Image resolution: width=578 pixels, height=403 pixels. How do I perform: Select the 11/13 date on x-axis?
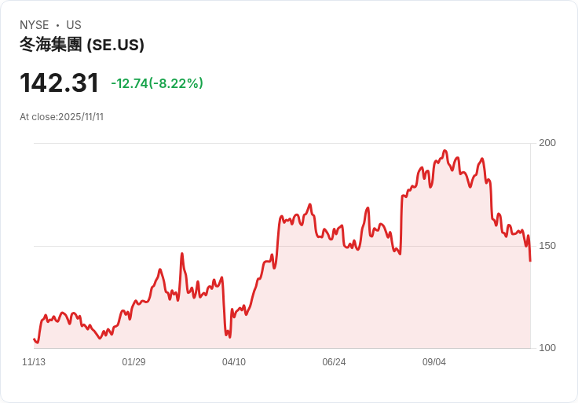34,362
